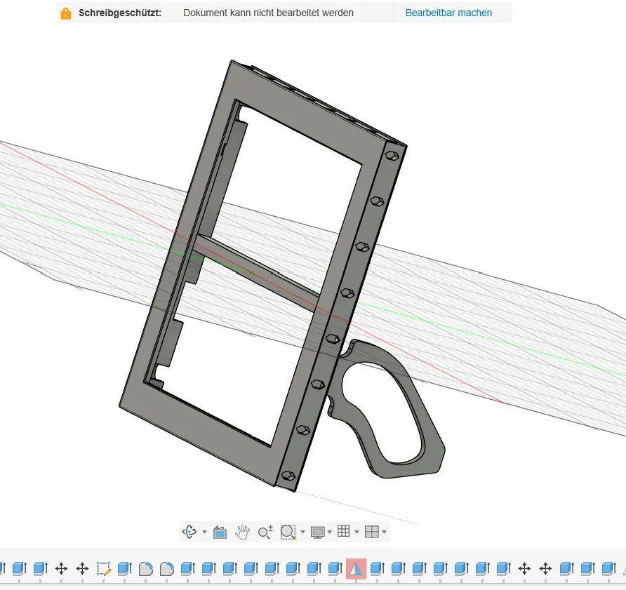This screenshot has width=626, height=590.
Task: Select the Pan hand tool
Action: click(242, 532)
